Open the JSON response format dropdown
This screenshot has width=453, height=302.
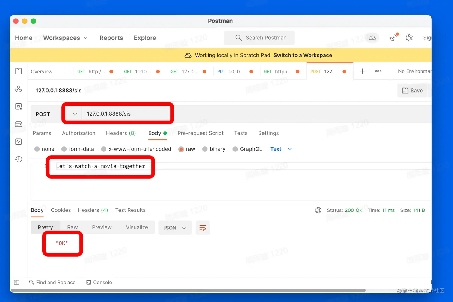(175, 228)
